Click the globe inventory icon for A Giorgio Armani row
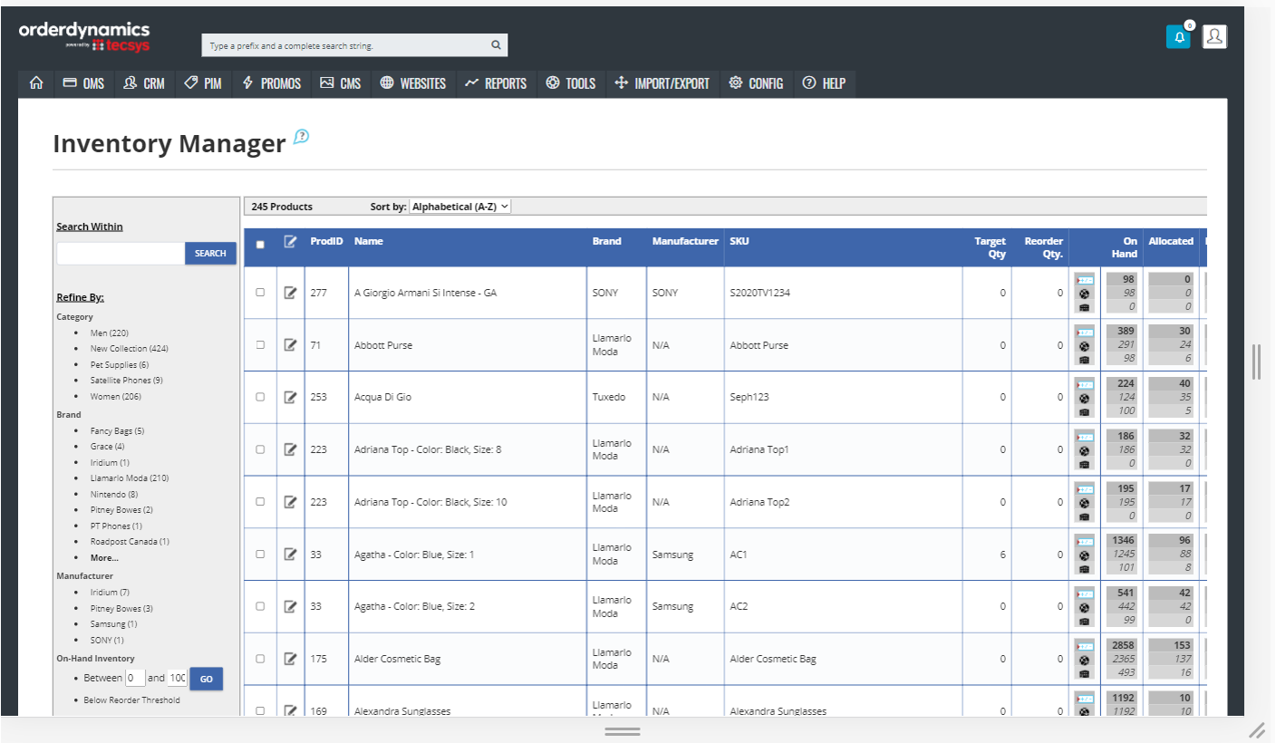 coord(1083,293)
